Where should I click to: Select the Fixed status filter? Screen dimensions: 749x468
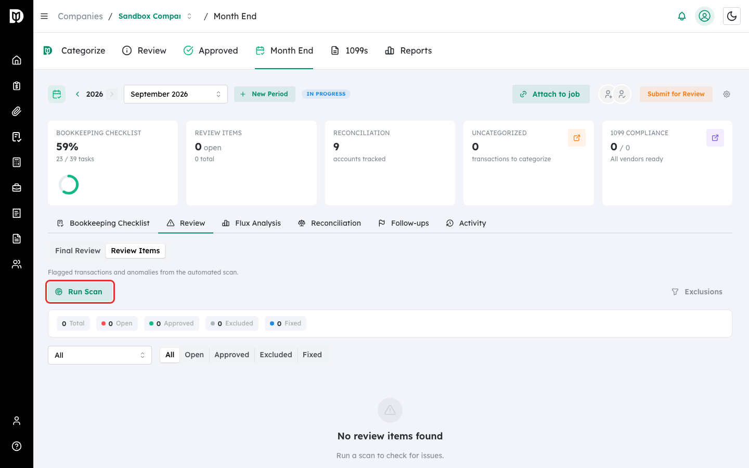(313, 355)
